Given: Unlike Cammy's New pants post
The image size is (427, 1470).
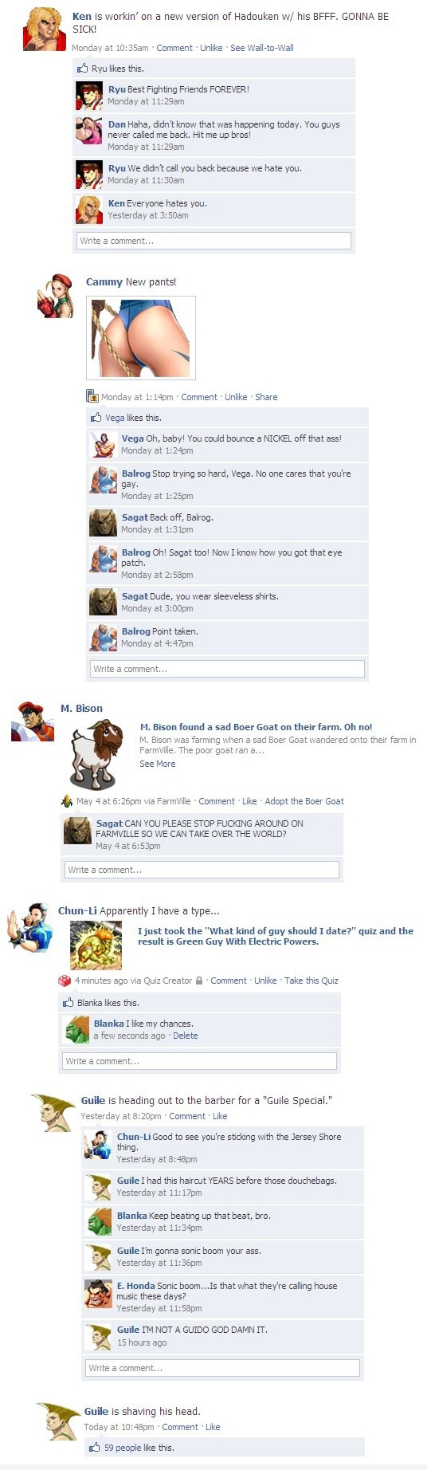Looking at the screenshot, I should pos(236,397).
